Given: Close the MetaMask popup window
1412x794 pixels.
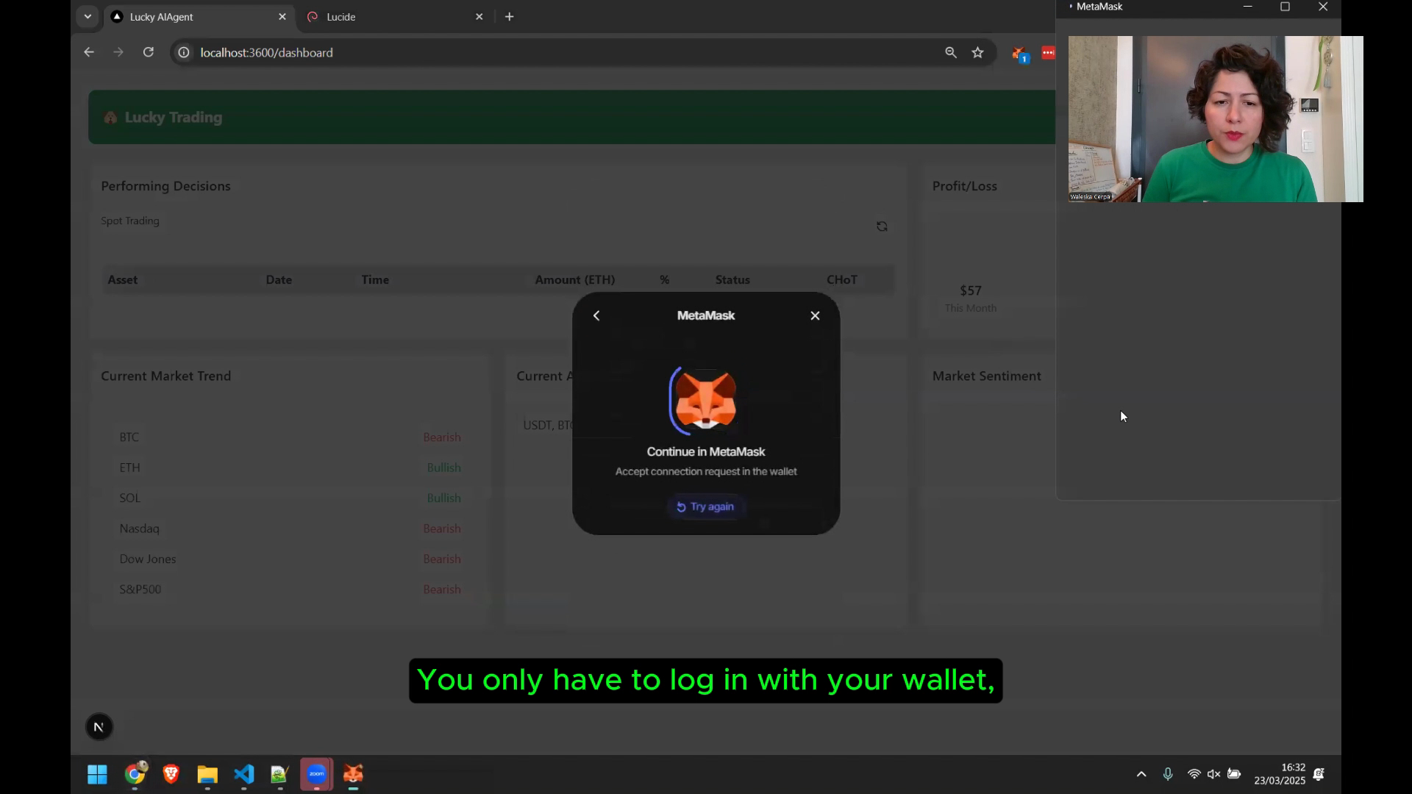Looking at the screenshot, I should pos(1323,7).
